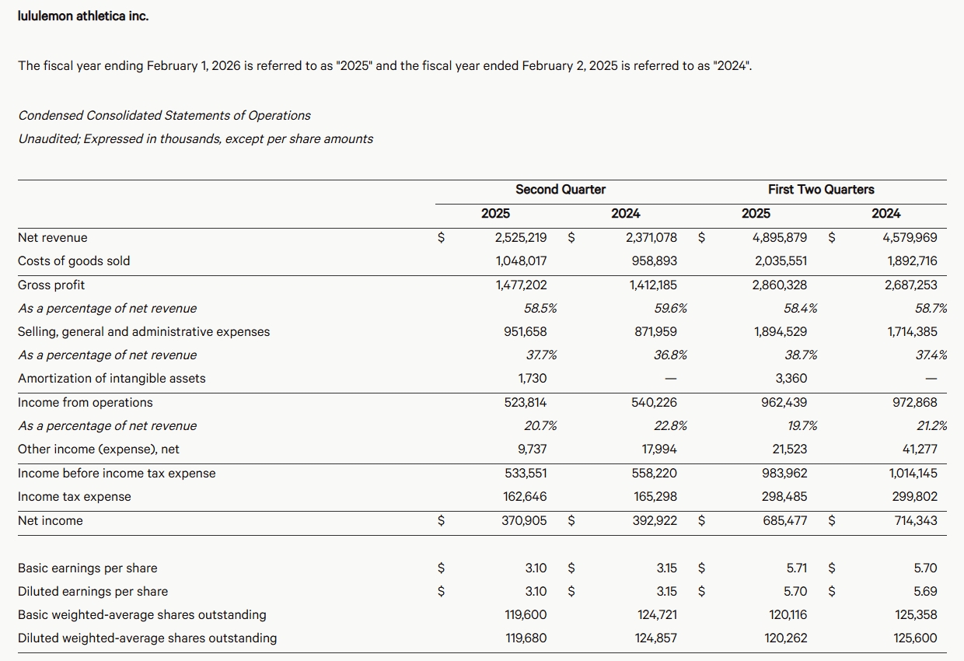Click other income value 9,737
This screenshot has width=964, height=661.
[532, 449]
